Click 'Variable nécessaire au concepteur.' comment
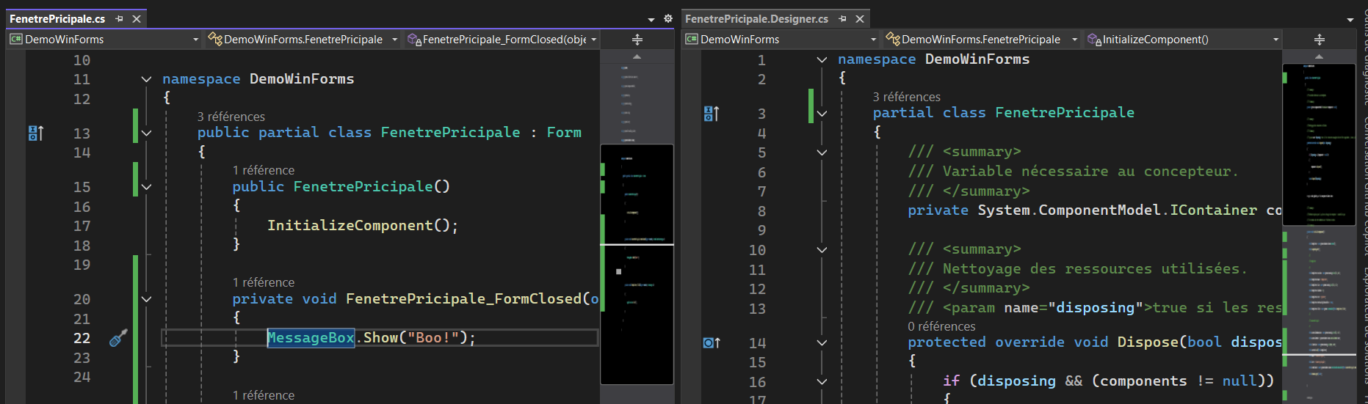This screenshot has height=404, width=1368. click(1090, 172)
